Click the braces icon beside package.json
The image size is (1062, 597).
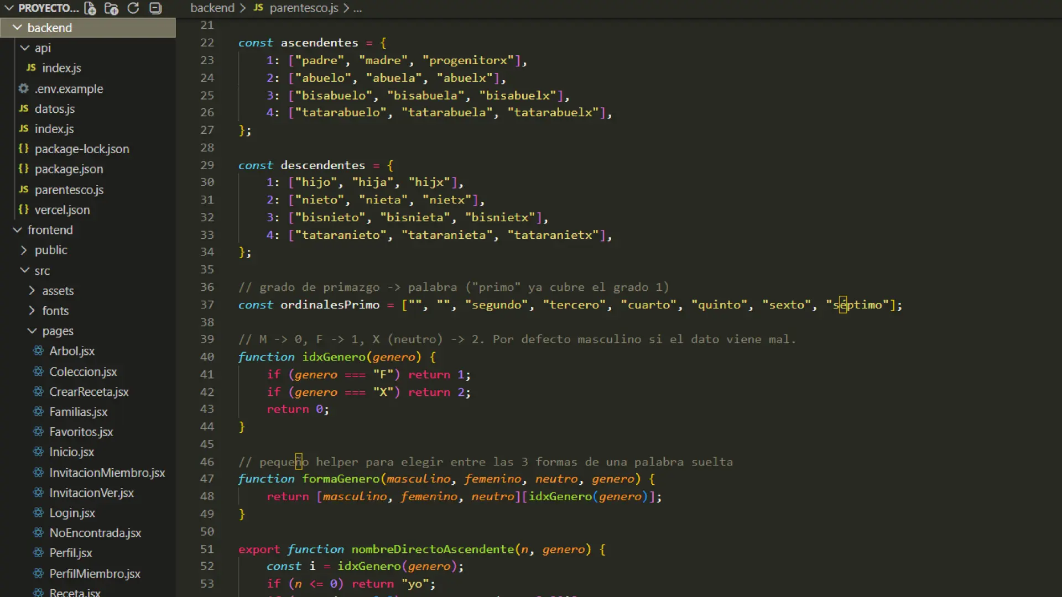(23, 169)
